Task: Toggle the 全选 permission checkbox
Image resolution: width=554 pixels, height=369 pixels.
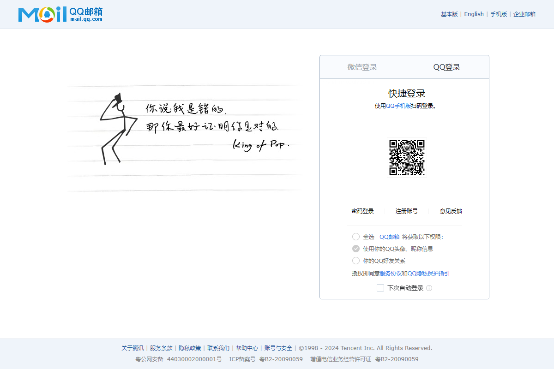Action: tap(356, 236)
